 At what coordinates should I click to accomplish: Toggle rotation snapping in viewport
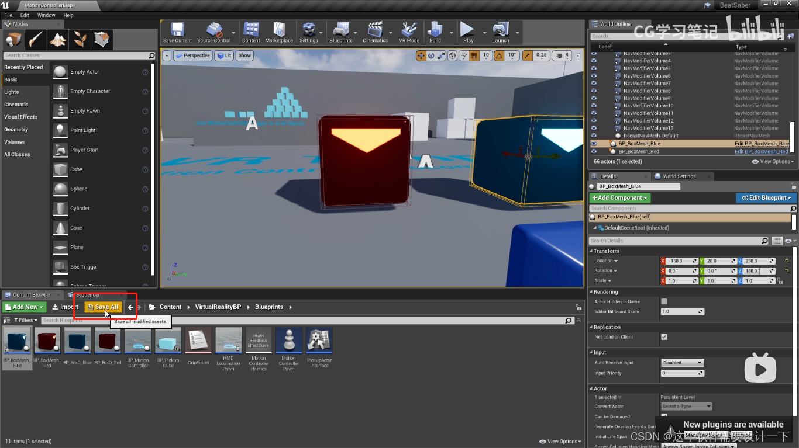coord(499,55)
